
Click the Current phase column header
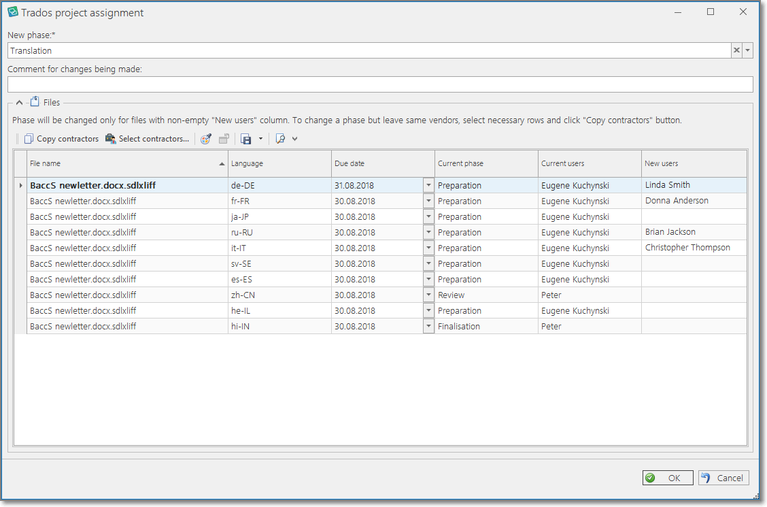coord(486,163)
